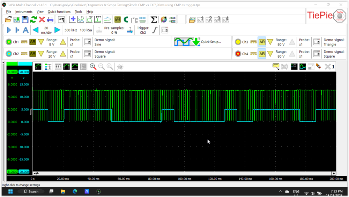Click the red-handled zoom in magnifier

(x=93, y=66)
